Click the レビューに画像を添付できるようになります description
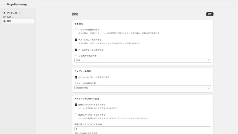Image resolution: width=238 pixels, height=134 pixels. pos(98,108)
